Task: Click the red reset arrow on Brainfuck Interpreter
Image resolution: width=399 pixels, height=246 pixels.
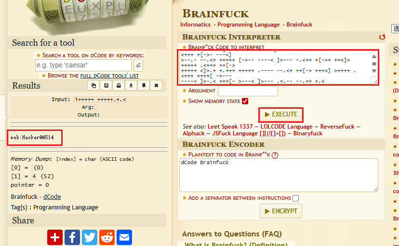Action: 382,37
